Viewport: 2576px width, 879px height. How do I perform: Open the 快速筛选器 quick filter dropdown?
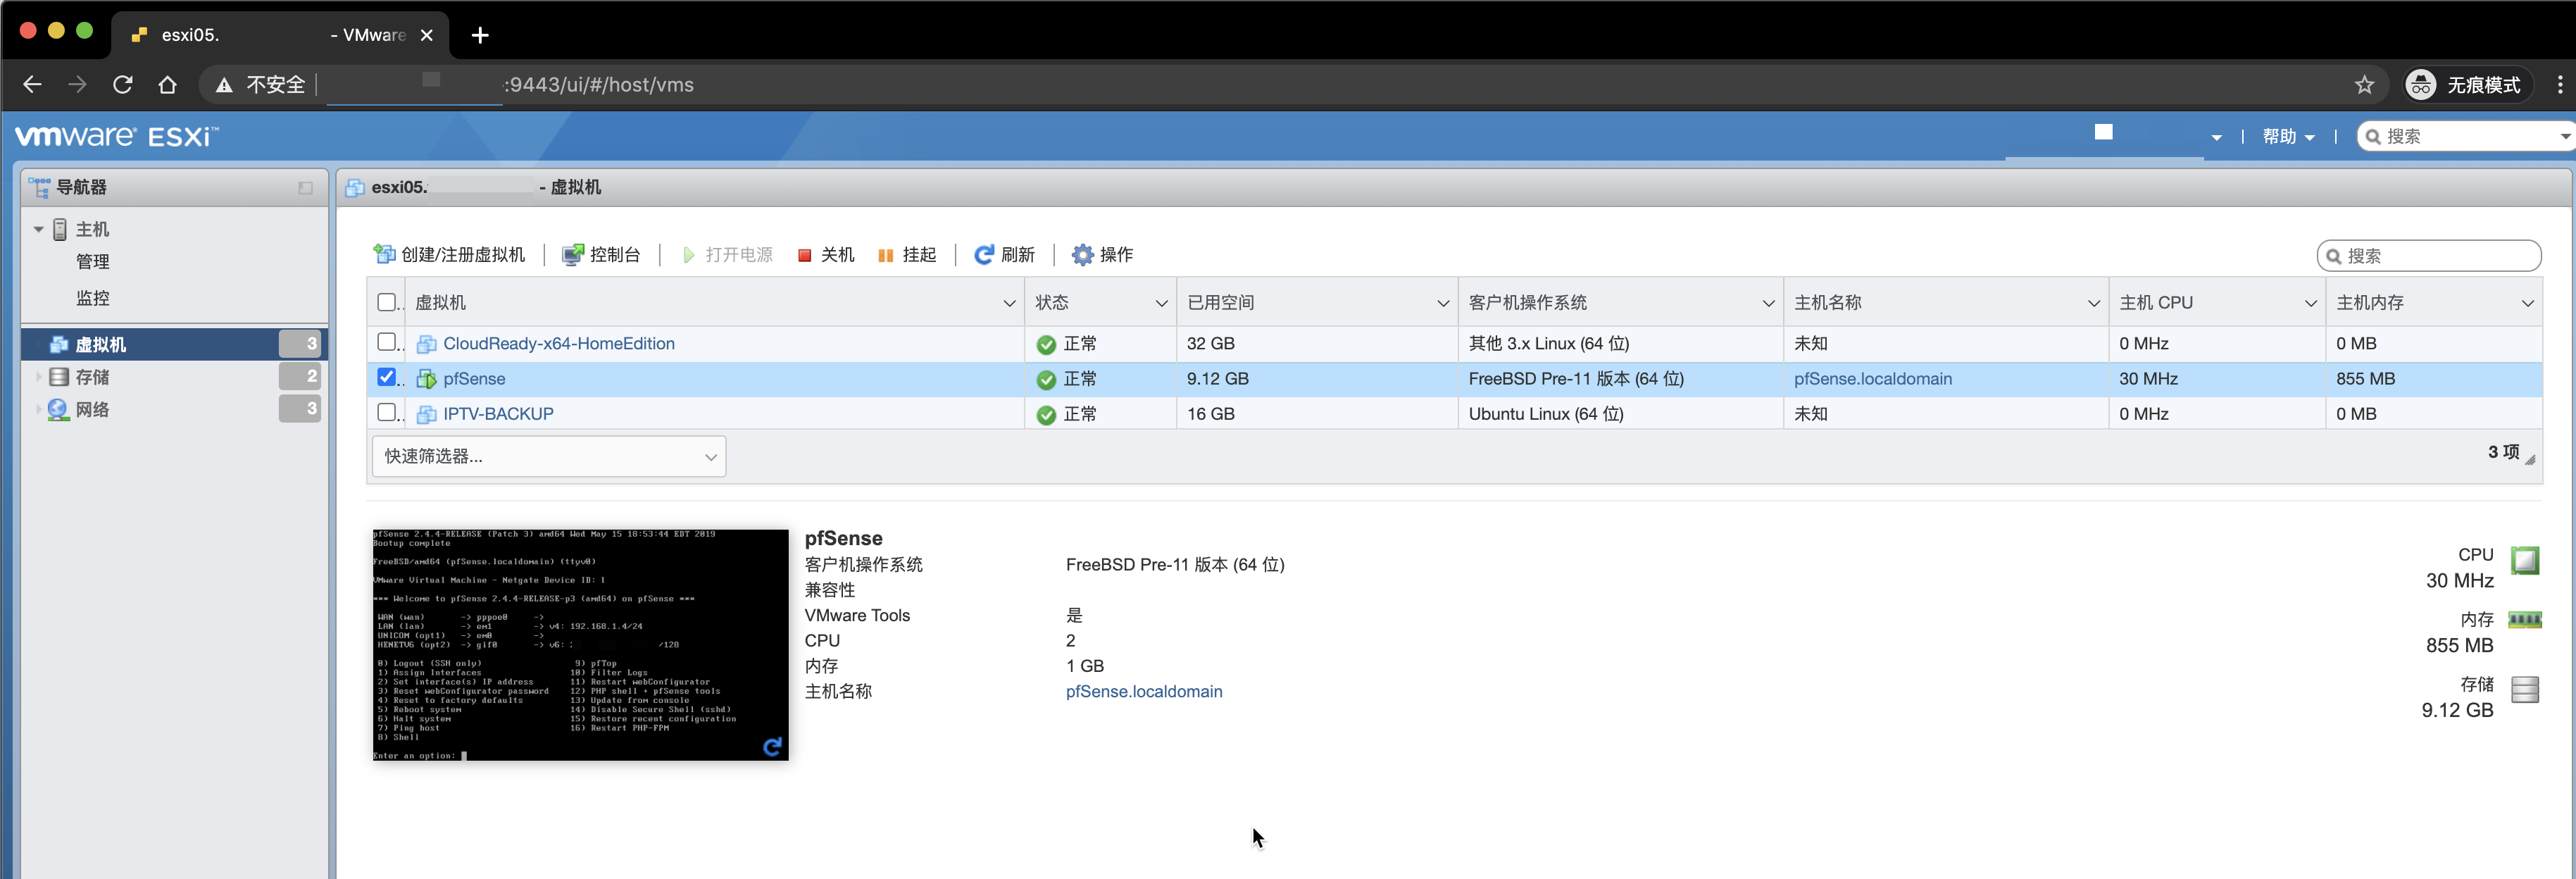point(548,456)
